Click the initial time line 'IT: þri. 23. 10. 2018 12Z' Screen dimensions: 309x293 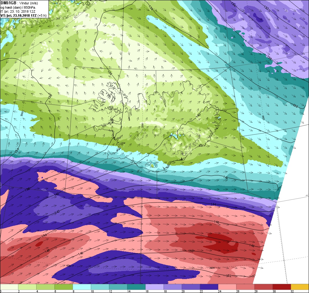[x=18, y=11]
